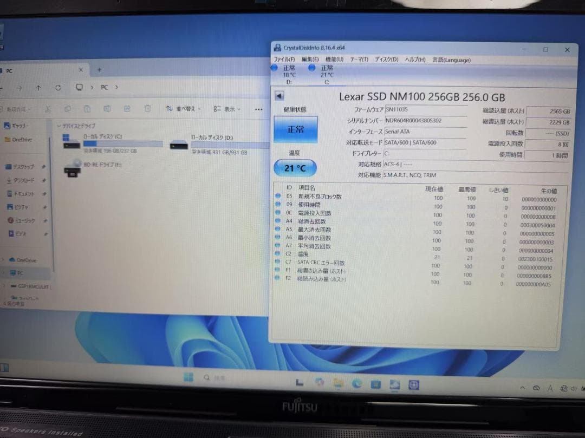585x438 pixels.
Task: Select ローカル ディスク (C:) drive
Action: 113,143
